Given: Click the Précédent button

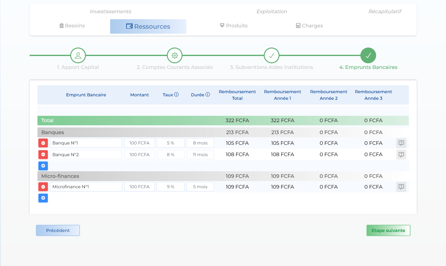Looking at the screenshot, I should (x=58, y=230).
